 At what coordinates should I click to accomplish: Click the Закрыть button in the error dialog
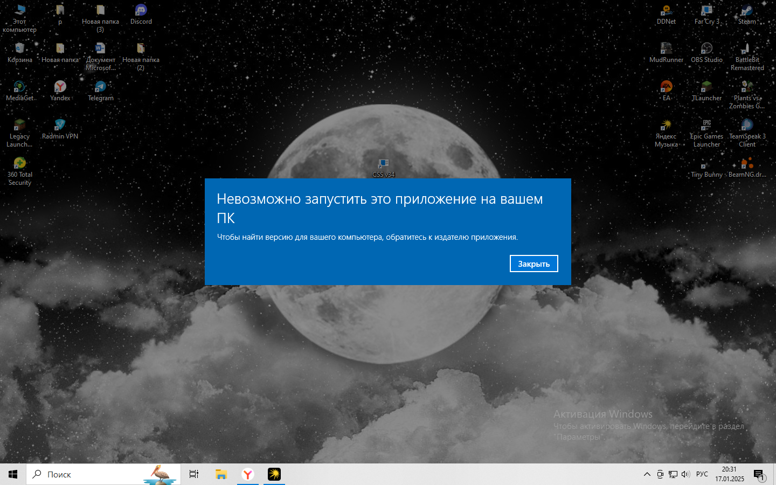(533, 264)
